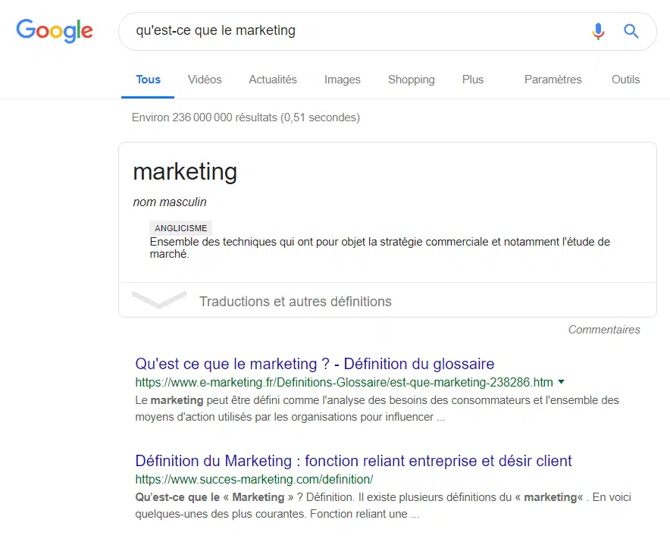Screen dimensions: 670x548
Task: Open the Paramètres menu
Action: 553,80
